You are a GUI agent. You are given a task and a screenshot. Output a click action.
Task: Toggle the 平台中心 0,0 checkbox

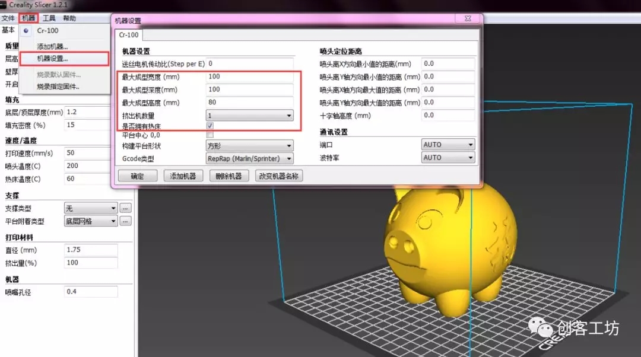(x=210, y=135)
